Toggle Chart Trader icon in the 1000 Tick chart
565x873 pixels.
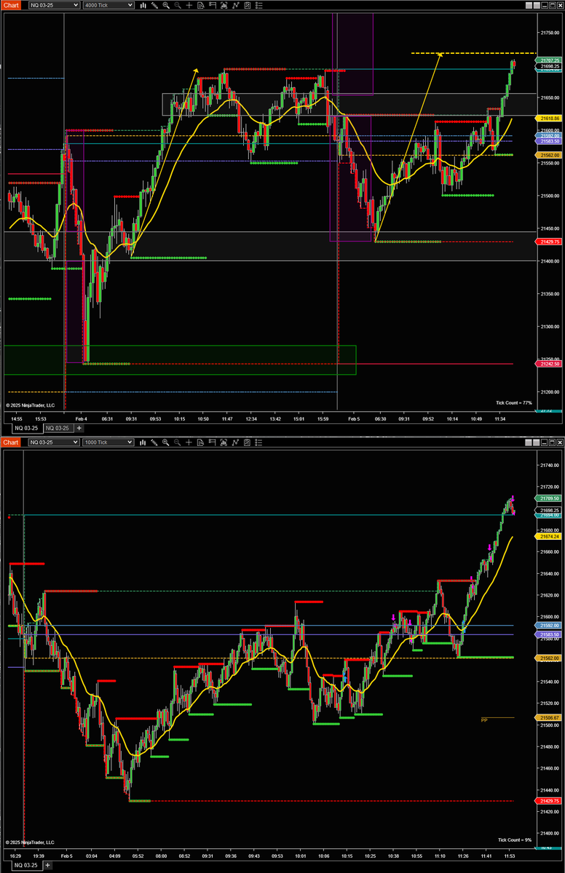[213, 442]
